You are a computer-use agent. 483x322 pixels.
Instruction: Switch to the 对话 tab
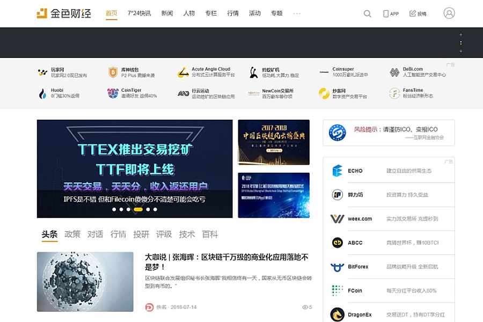(95, 235)
